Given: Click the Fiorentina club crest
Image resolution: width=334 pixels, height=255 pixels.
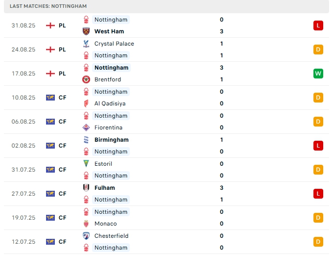Looking at the screenshot, I should point(86,127).
